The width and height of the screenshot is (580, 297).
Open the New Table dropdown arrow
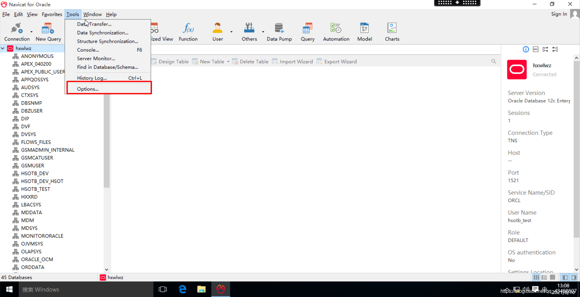pyautogui.click(x=228, y=62)
